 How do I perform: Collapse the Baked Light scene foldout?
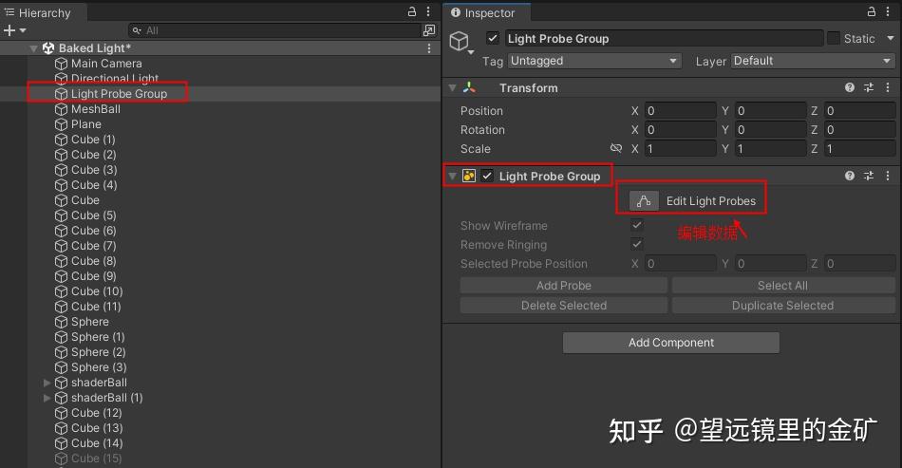click(x=34, y=48)
